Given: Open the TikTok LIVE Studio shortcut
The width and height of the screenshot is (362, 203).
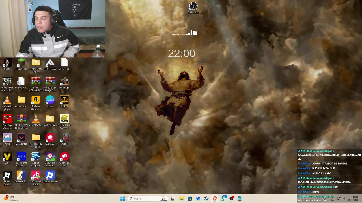Looking at the screenshot, I should (x=36, y=178).
